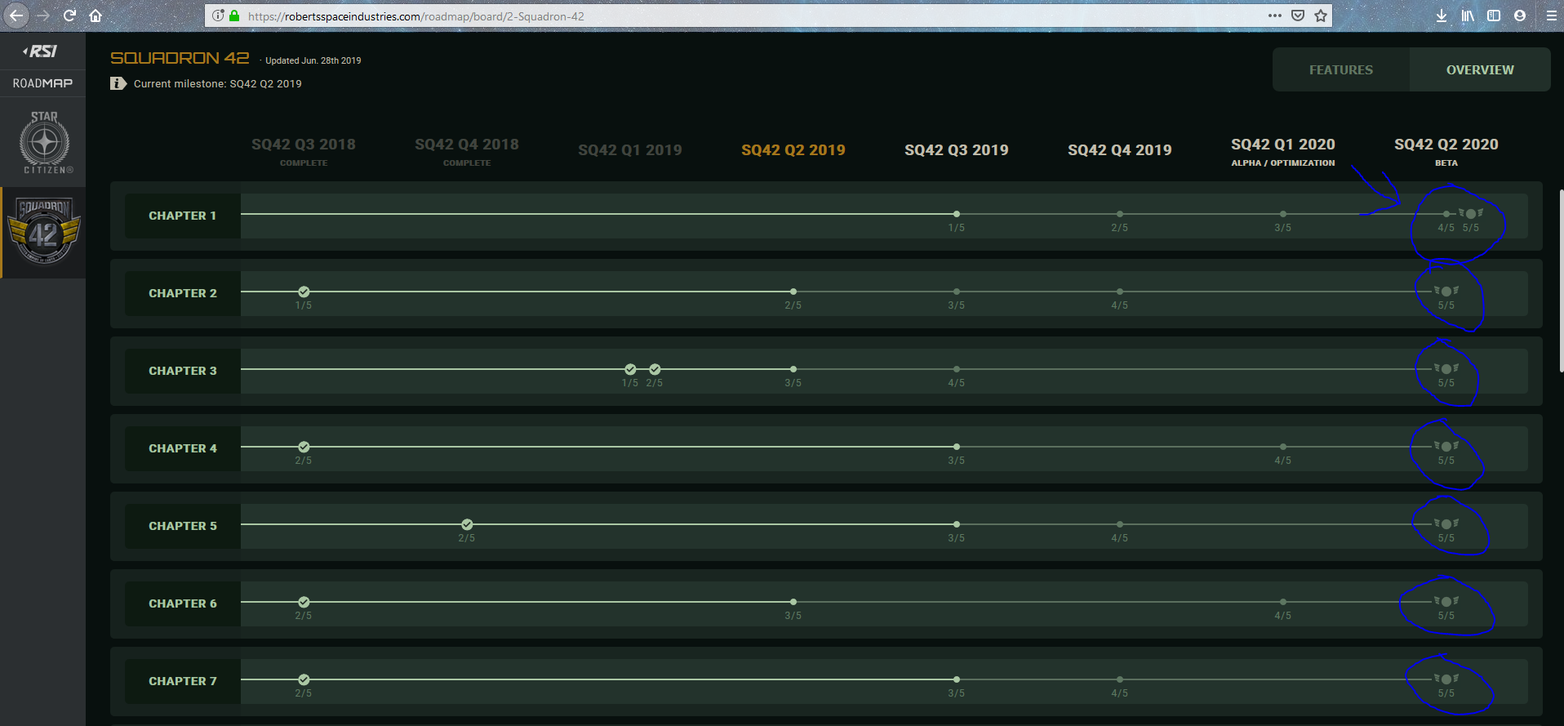Reload the current page
Viewport: 1564px width, 726px height.
69,16
